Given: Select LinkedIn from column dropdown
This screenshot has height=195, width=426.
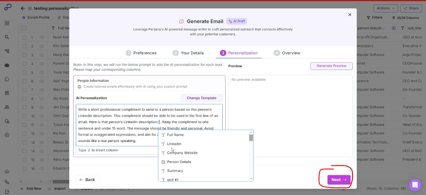Looking at the screenshot, I should coord(204,144).
